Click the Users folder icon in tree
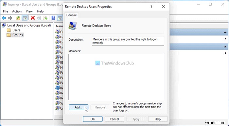Viewport: 229px width, 126px height. (x=9, y=30)
